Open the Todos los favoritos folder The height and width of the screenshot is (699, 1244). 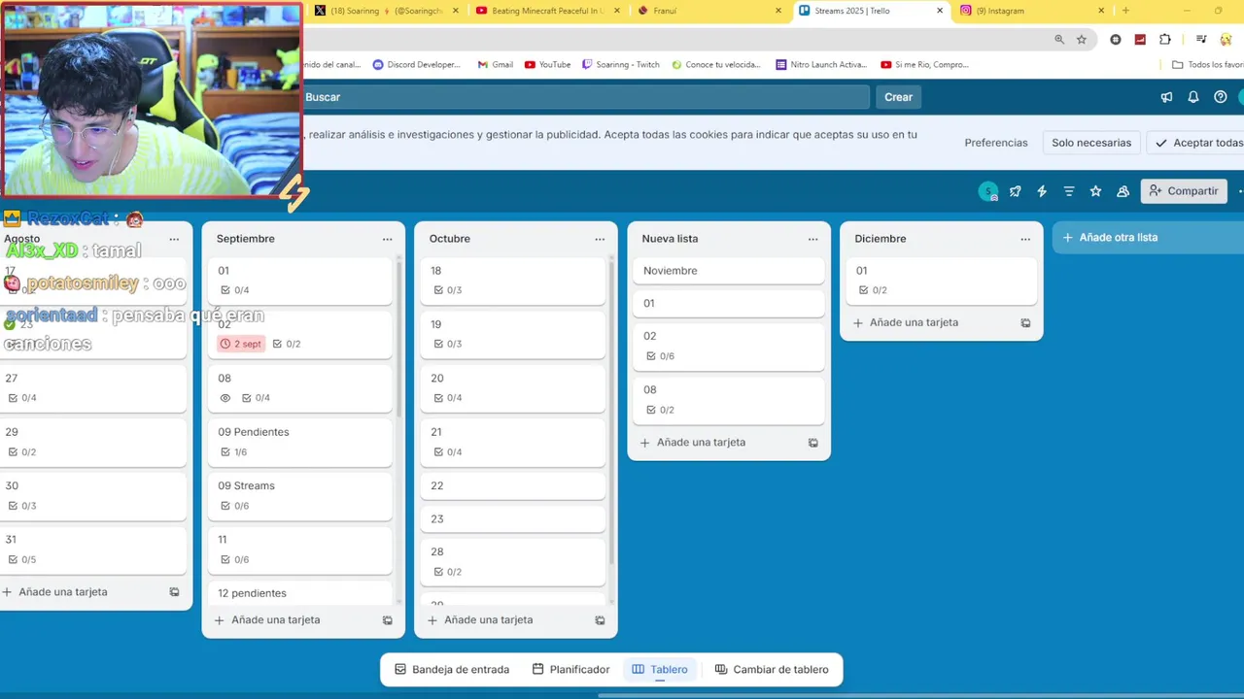click(1208, 65)
